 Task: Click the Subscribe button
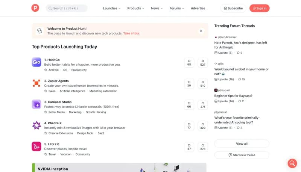coord(233,8)
